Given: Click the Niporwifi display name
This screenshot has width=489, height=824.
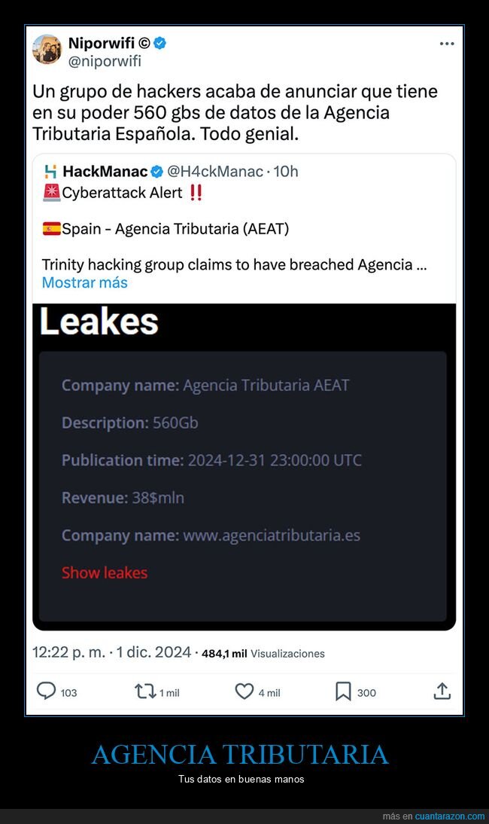Looking at the screenshot, I should [102, 43].
